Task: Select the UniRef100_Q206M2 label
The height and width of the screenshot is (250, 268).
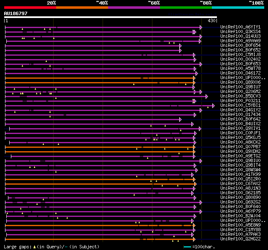Action: [240, 92]
